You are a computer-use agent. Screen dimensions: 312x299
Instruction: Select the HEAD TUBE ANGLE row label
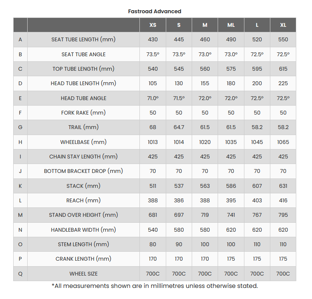tap(83, 98)
